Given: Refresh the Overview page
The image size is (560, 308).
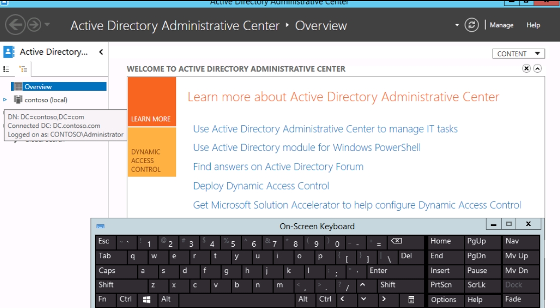Looking at the screenshot, I should point(472,25).
